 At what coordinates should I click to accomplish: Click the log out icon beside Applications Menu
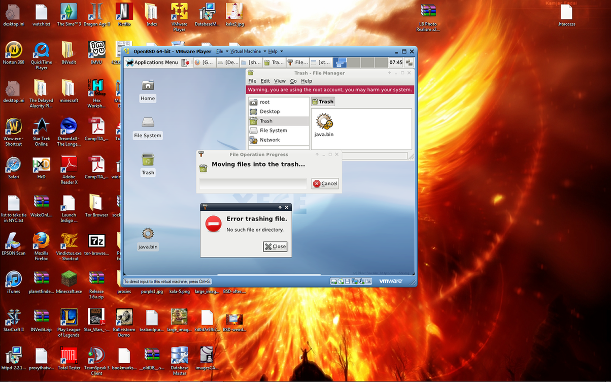(x=186, y=62)
